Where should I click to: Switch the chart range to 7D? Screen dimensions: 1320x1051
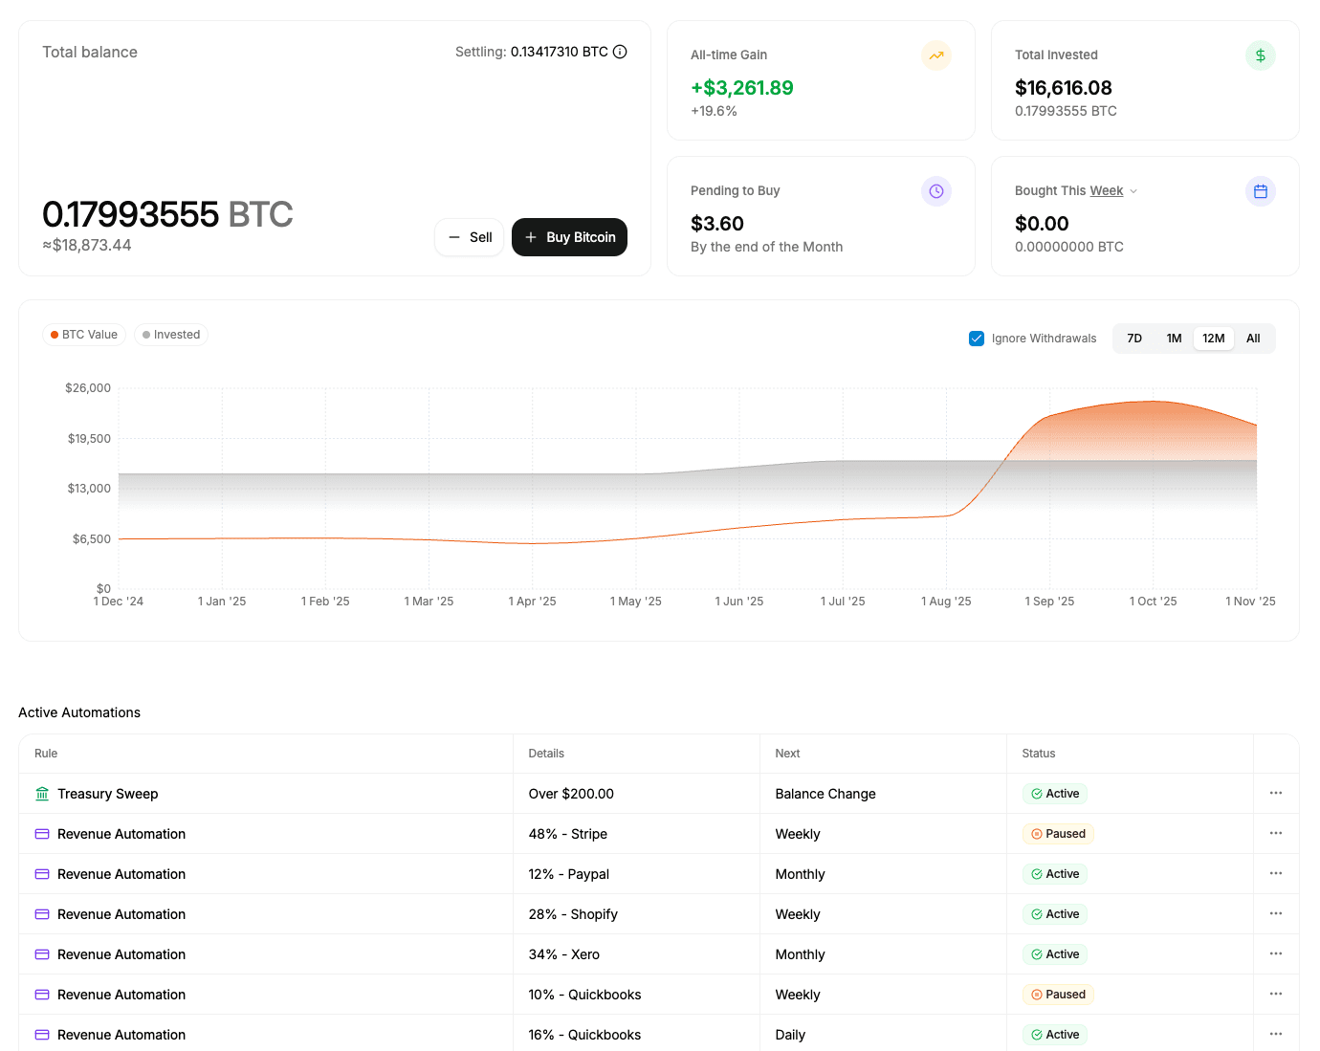[1134, 339]
